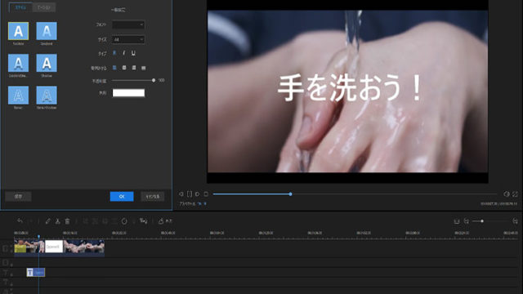This screenshot has height=294, width=523.
Task: Play the preview video
Action: 198,194
